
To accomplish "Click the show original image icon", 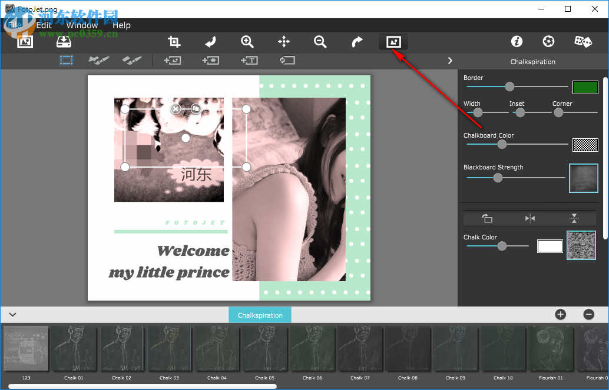I will tap(393, 42).
